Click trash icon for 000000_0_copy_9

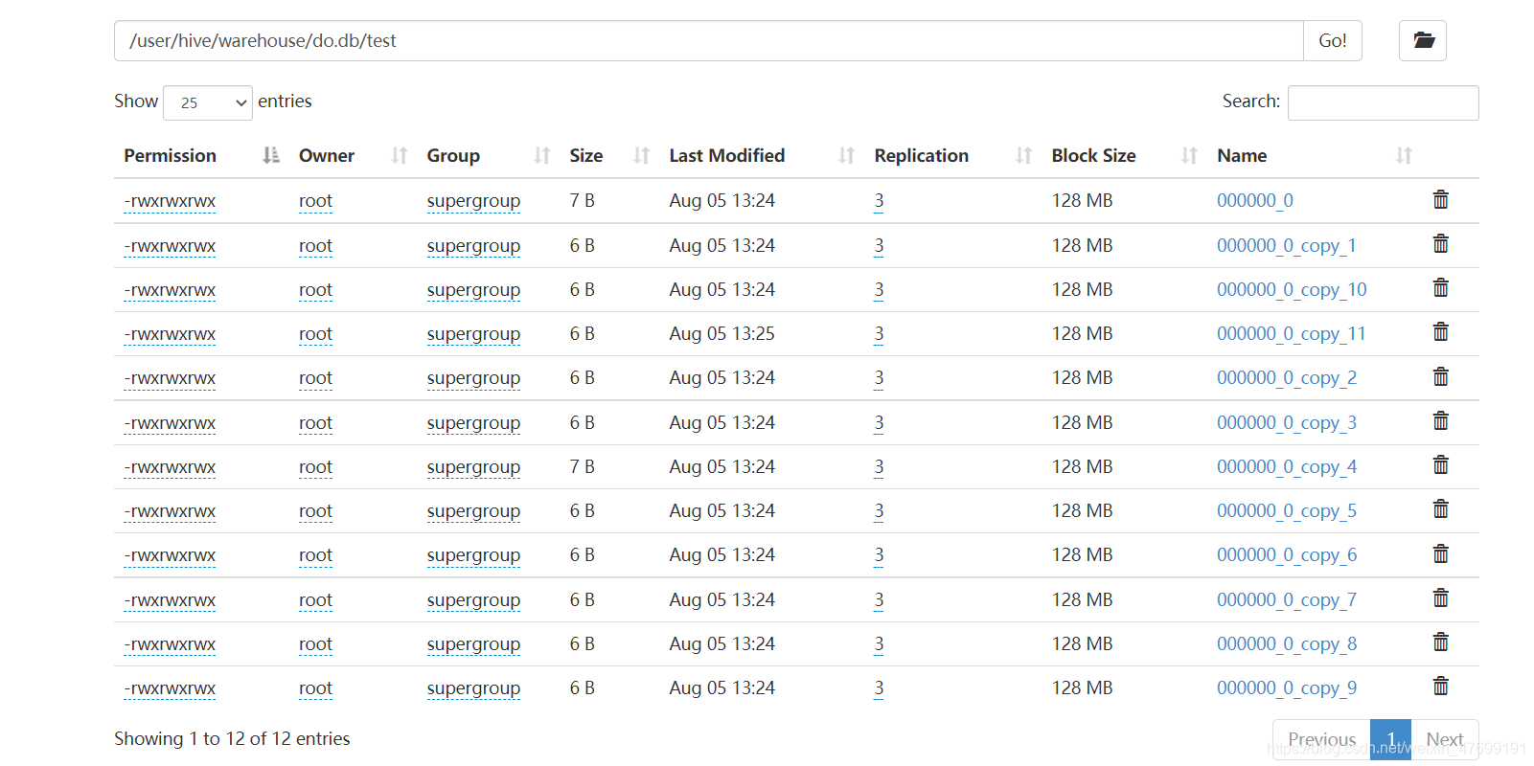[x=1440, y=687]
